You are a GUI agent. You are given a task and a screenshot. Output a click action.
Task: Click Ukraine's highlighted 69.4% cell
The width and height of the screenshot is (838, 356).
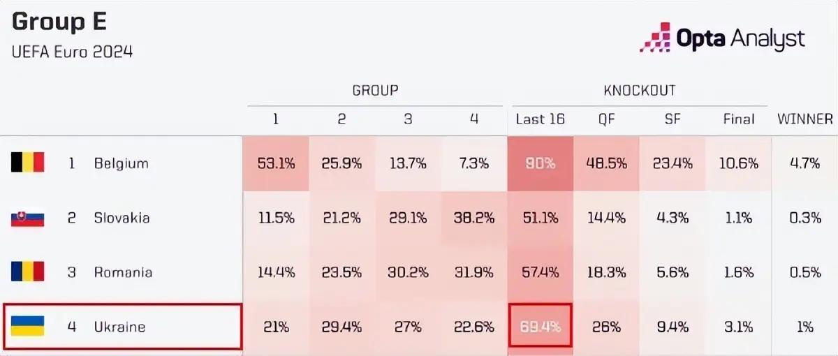point(540,326)
